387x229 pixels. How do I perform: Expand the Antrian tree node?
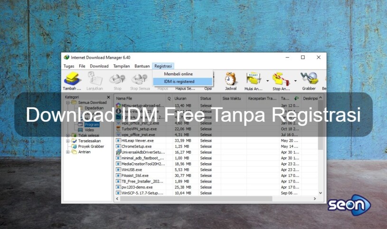tap(68, 152)
